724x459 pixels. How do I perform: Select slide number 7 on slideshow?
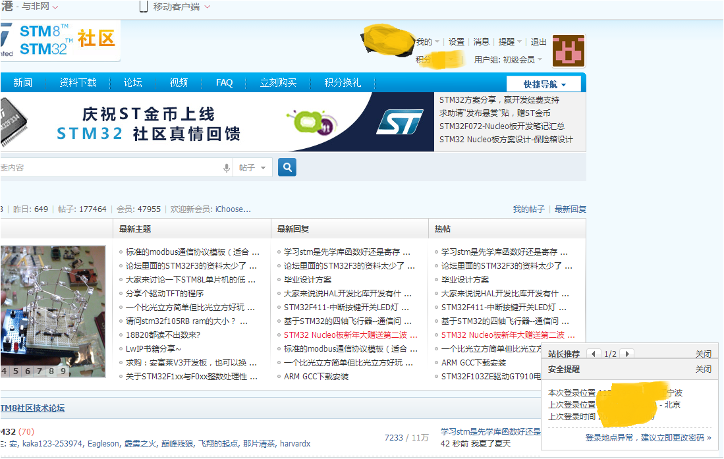click(40, 371)
